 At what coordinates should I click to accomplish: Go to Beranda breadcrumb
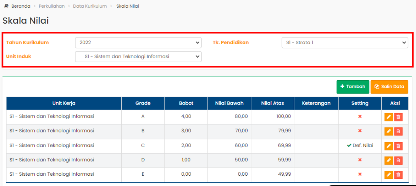tap(21, 6)
